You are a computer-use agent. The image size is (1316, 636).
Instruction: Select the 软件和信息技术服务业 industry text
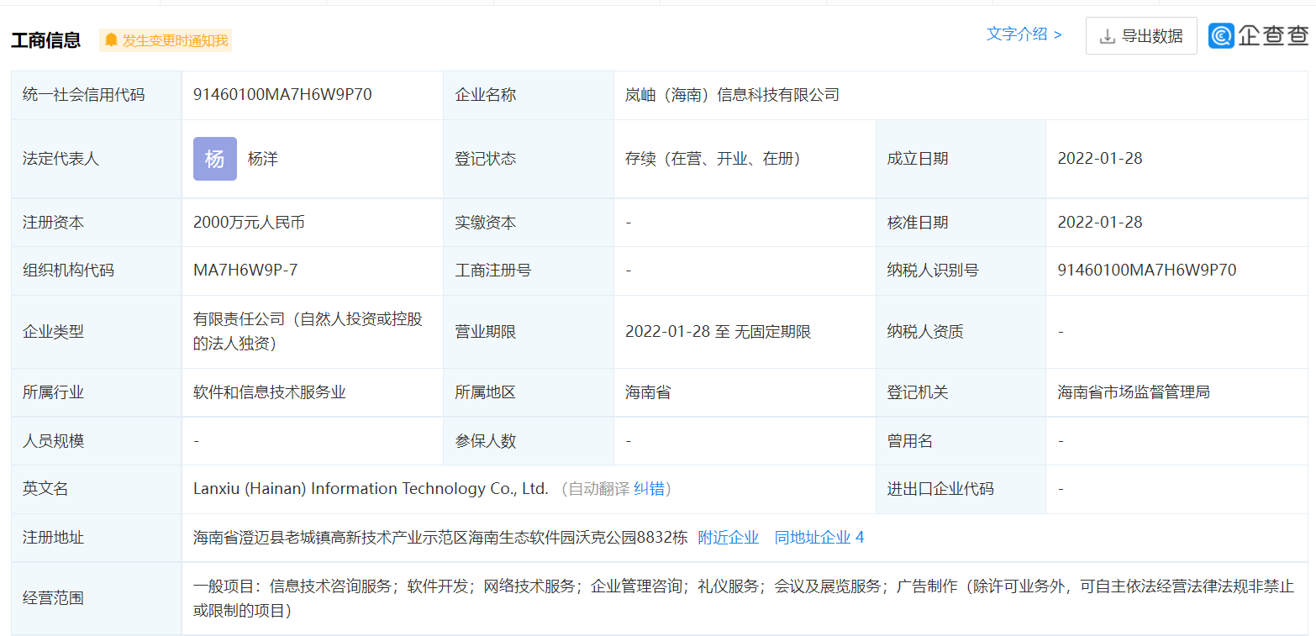(267, 392)
